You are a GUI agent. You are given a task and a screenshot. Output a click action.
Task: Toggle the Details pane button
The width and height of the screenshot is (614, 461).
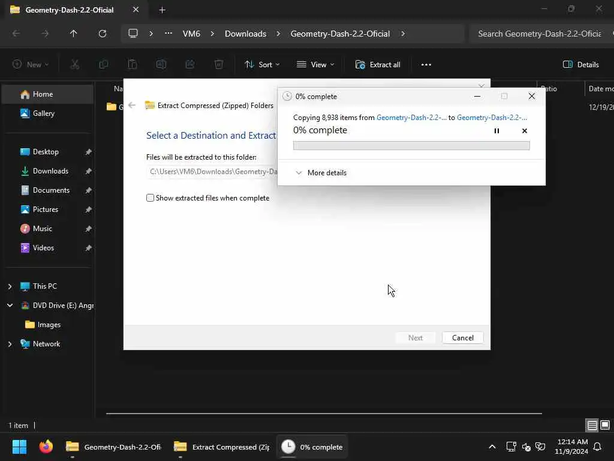tap(580, 65)
